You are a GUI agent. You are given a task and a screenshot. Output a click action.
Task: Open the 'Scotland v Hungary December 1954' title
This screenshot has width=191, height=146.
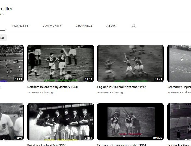tap(122, 145)
